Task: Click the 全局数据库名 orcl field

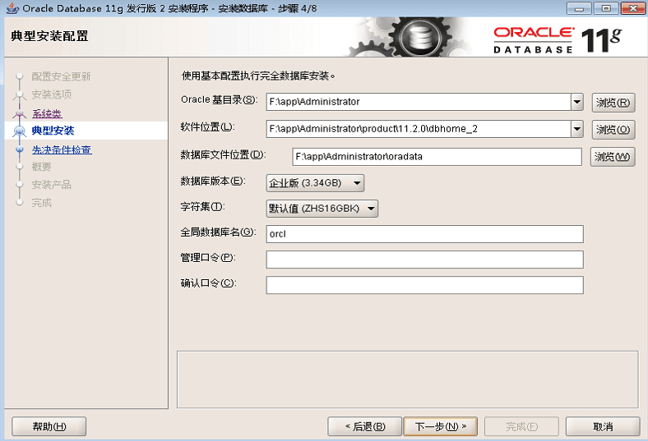Action: 425,234
